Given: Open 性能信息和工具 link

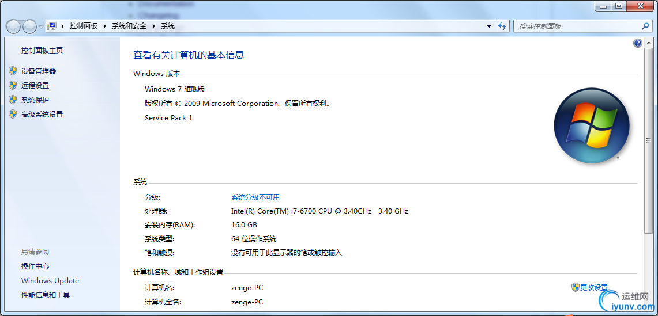Looking at the screenshot, I should coord(46,295).
